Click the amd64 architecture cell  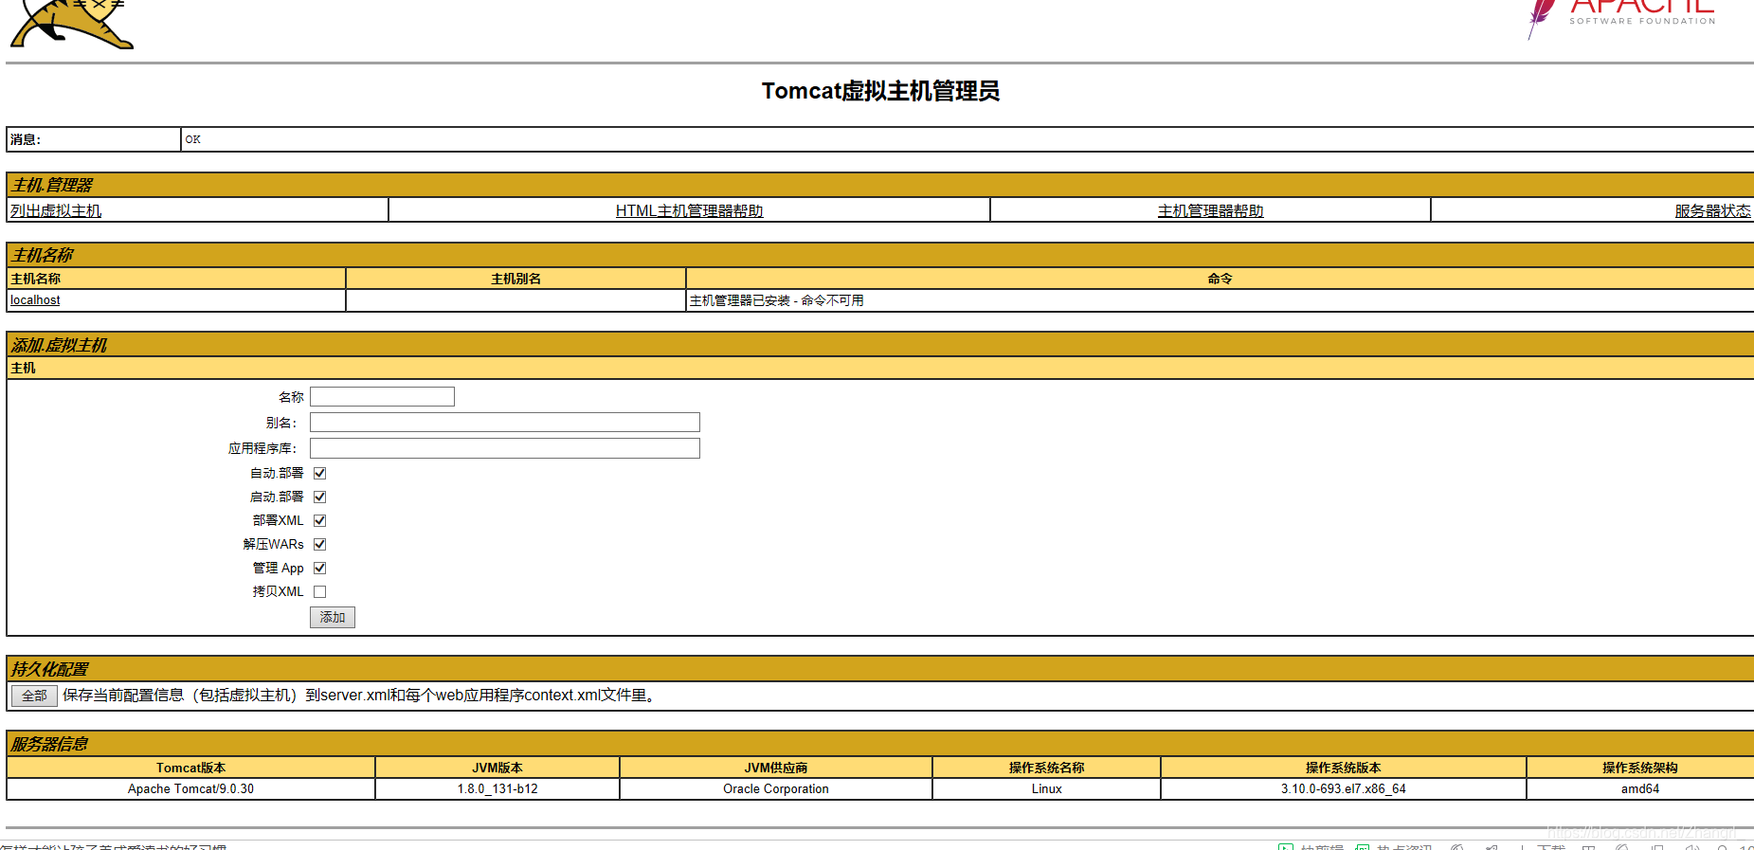point(1640,788)
